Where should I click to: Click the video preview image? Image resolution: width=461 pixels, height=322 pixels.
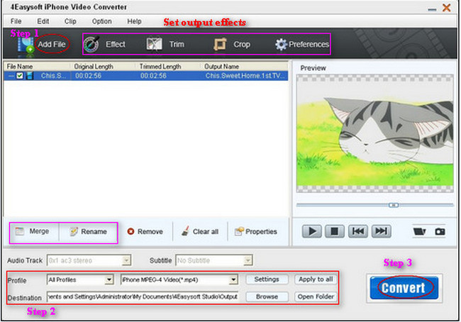tap(375, 133)
